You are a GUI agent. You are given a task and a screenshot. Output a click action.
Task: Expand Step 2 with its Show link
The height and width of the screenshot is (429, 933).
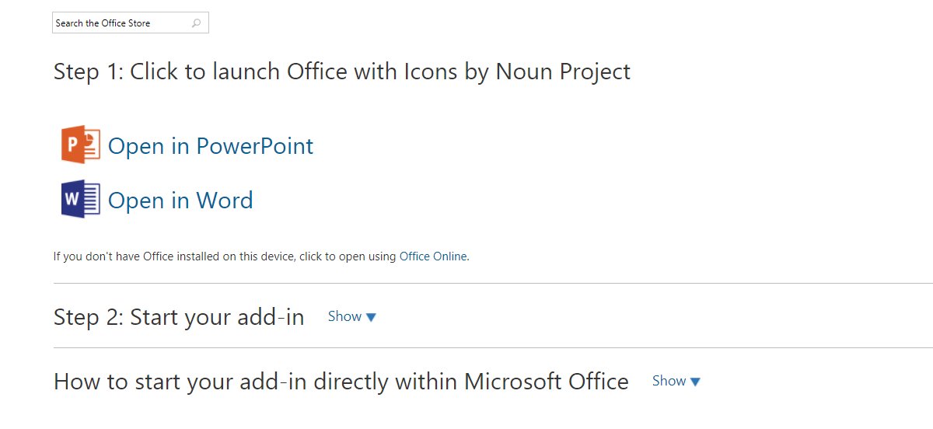[344, 316]
